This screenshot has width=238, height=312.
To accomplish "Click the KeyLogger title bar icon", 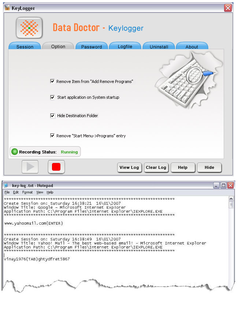I will pyautogui.click(x=7, y=7).
